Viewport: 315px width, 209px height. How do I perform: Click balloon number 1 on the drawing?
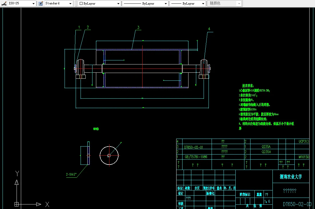pos(79,27)
